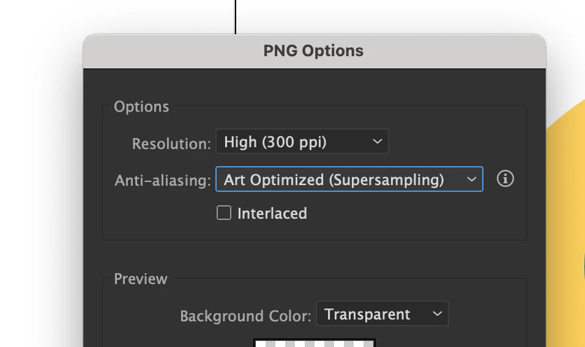Click the Options section heading
This screenshot has height=347, width=585.
pyautogui.click(x=141, y=107)
